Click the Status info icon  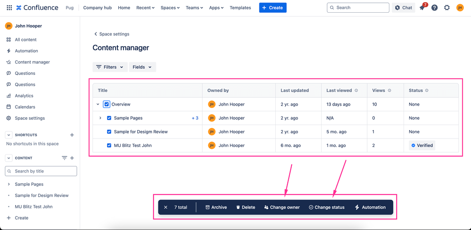click(427, 90)
